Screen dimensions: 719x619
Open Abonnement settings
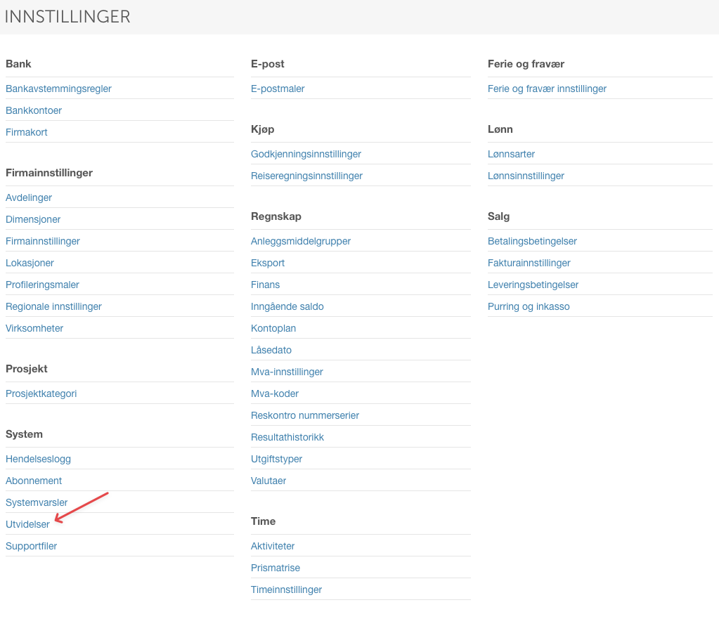pyautogui.click(x=34, y=481)
